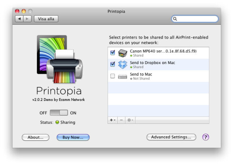Remove selected printer with minus button
233x165 pixels.
[121, 120]
